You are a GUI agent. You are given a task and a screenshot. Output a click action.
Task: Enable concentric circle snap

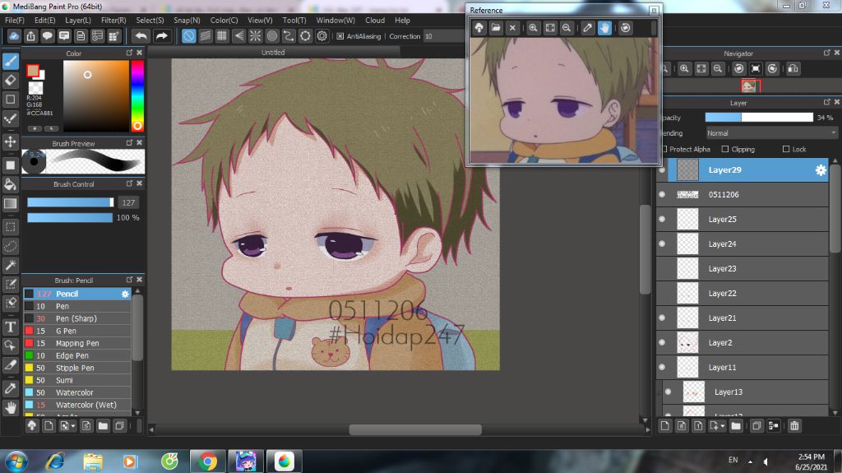pos(271,36)
